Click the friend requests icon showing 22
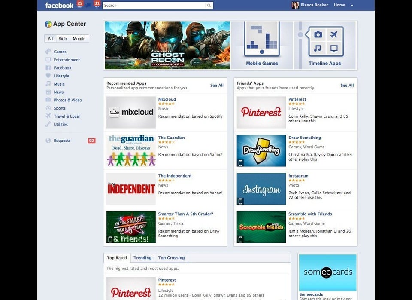Image resolution: width=412 pixels, height=300 pixels. click(80, 5)
